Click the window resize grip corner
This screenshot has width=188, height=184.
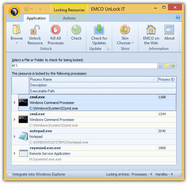coord(180,175)
